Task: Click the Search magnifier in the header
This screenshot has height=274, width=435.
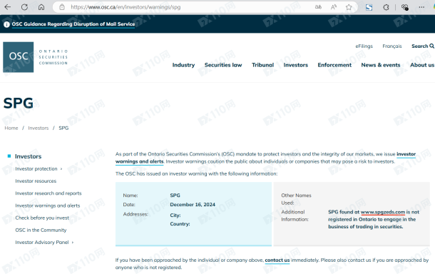Action: point(431,46)
